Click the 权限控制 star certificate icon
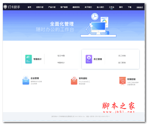 tap(122, 81)
